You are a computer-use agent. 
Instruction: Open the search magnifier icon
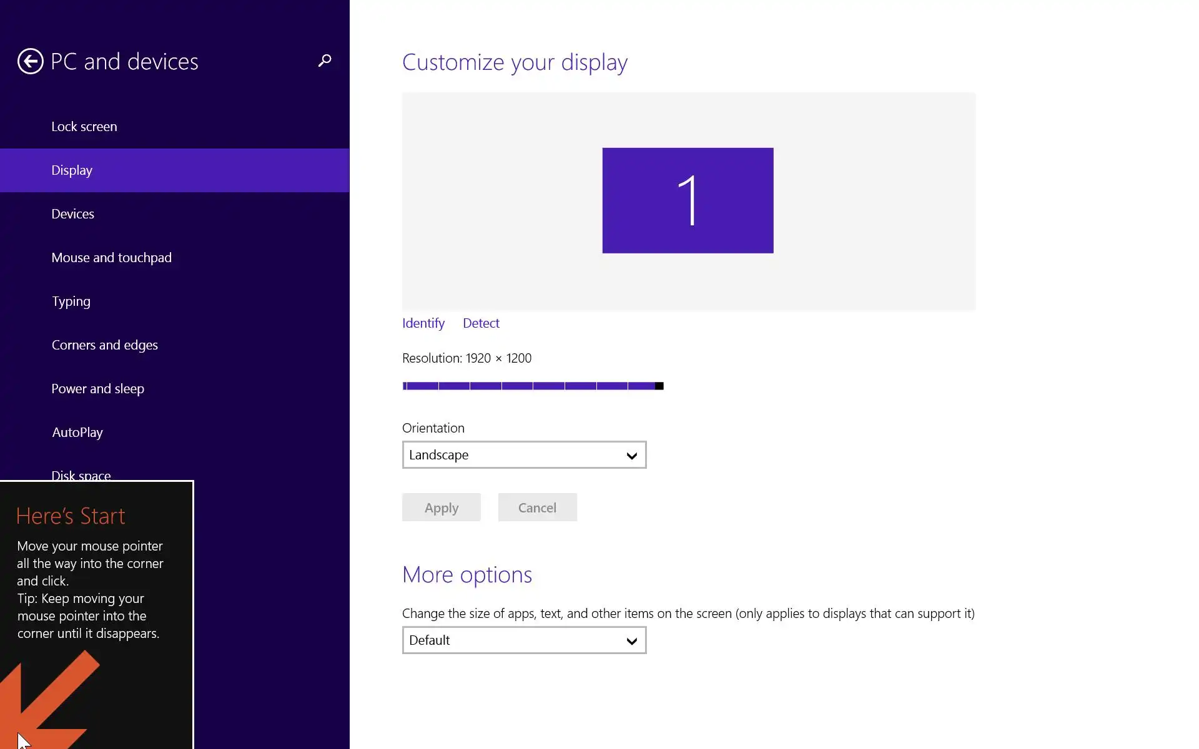(325, 61)
